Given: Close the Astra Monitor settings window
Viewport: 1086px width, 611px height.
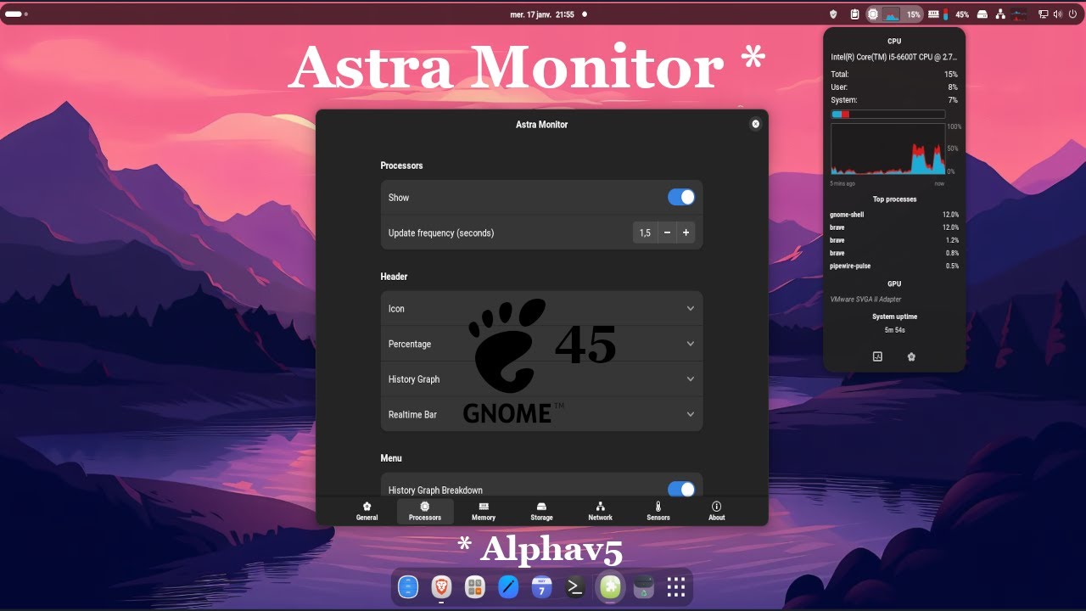Looking at the screenshot, I should [755, 124].
